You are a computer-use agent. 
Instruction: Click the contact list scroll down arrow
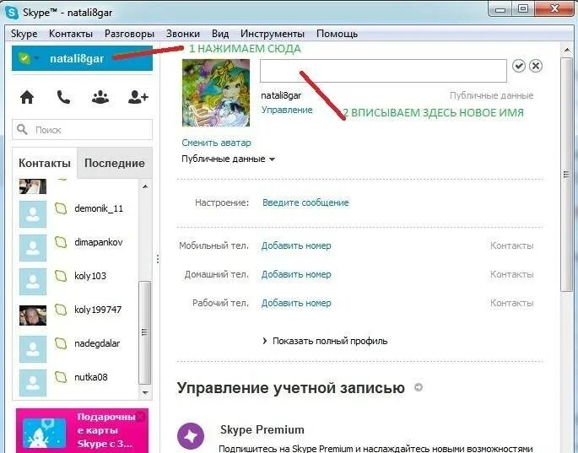(145, 393)
